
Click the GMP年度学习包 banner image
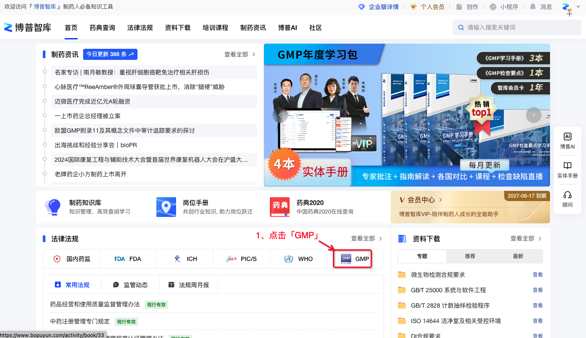407,115
